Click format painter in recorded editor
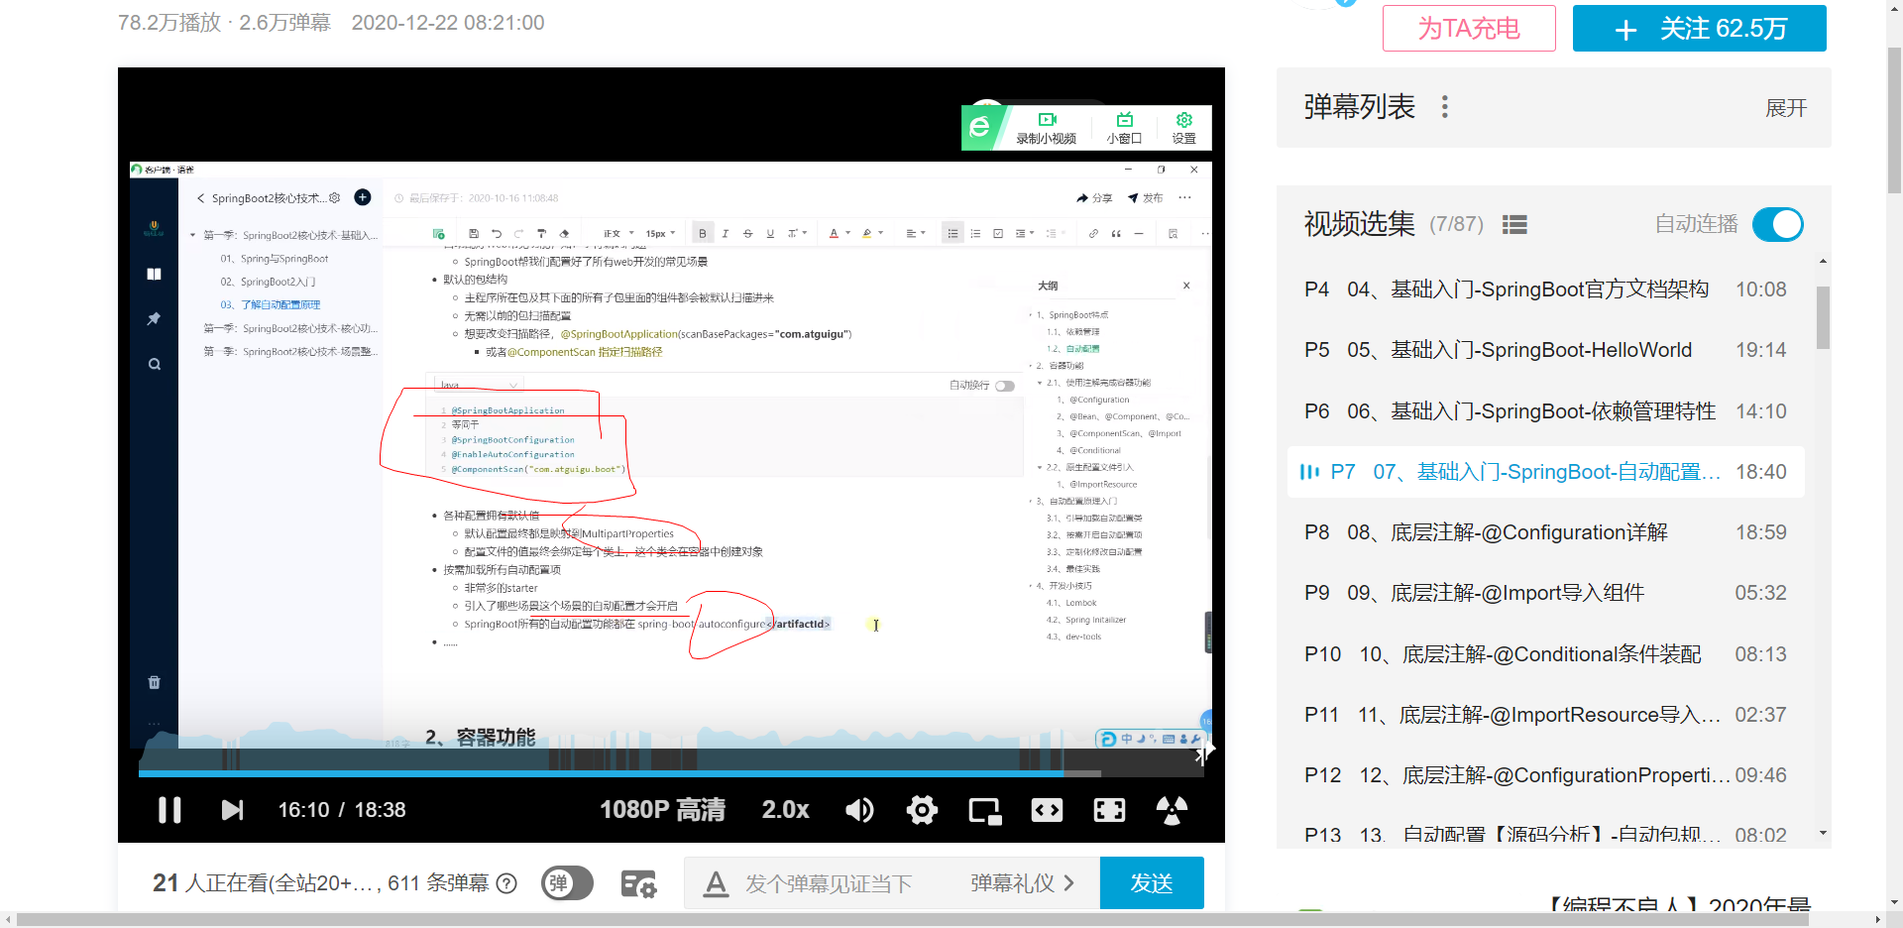Image resolution: width=1903 pixels, height=928 pixels. 541,234
